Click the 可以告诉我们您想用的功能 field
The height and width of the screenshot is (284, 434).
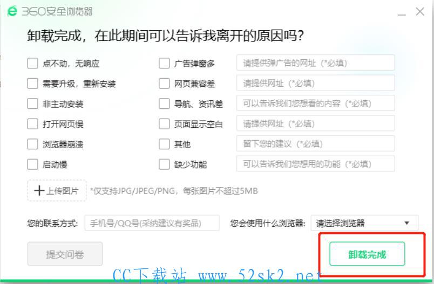pyautogui.click(x=316, y=163)
